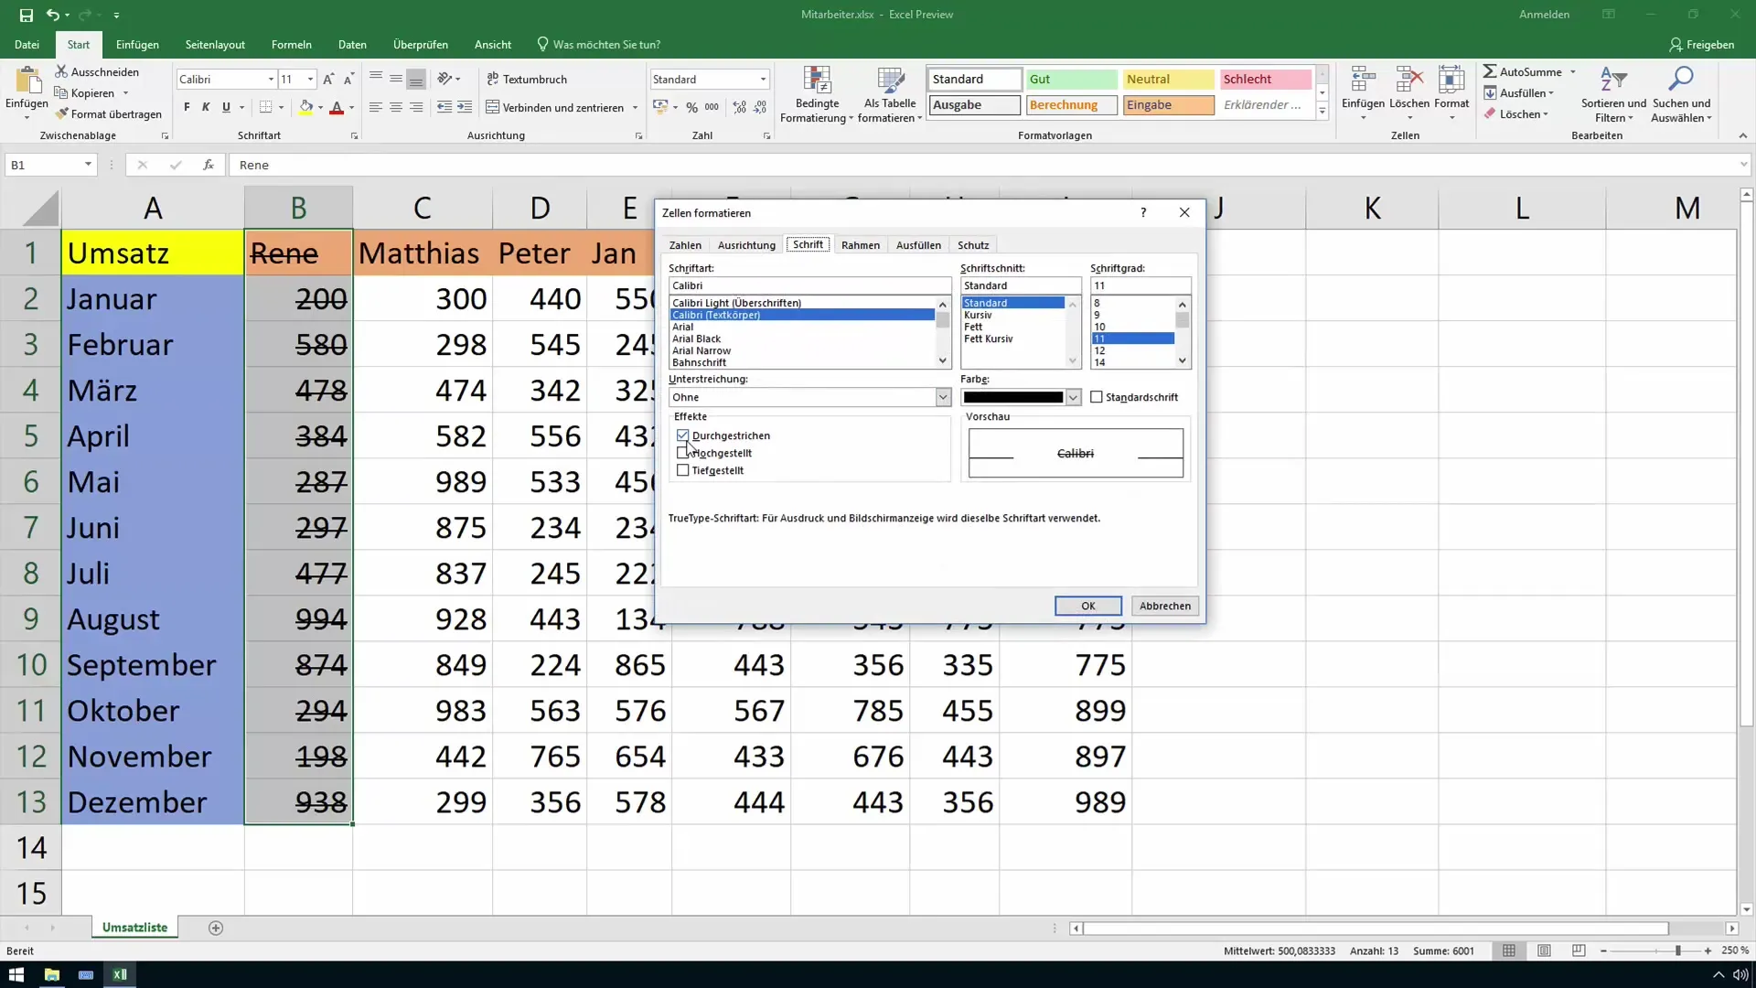1756x988 pixels.
Task: Open the Farbe color dropdown
Action: tap(1073, 397)
